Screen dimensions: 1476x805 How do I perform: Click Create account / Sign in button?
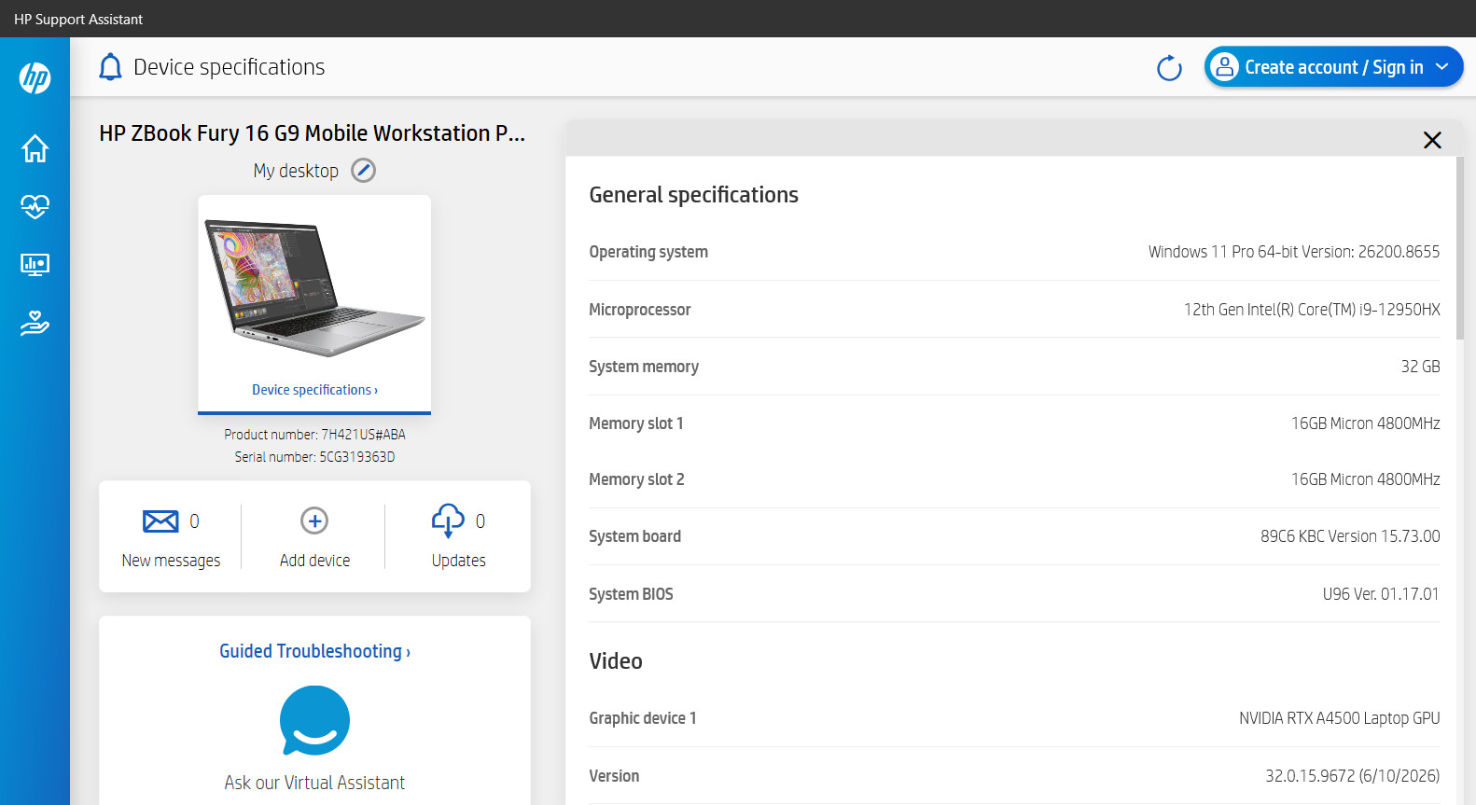(x=1333, y=67)
